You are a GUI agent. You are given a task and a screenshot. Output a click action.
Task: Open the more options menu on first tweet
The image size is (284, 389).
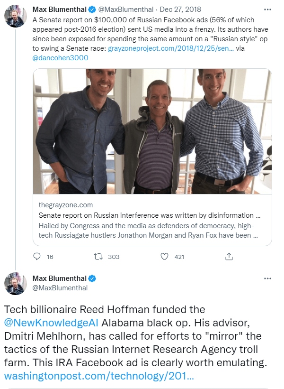[268, 10]
